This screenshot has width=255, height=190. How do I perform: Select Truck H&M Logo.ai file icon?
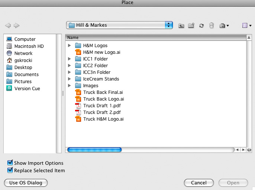[78, 119]
